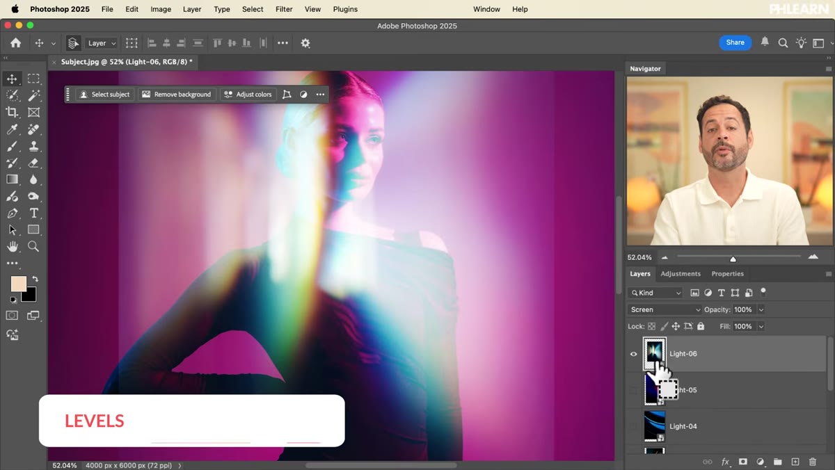Viewport: 835px width, 470px height.
Task: Toggle Quick Mask mode
Action: point(12,316)
